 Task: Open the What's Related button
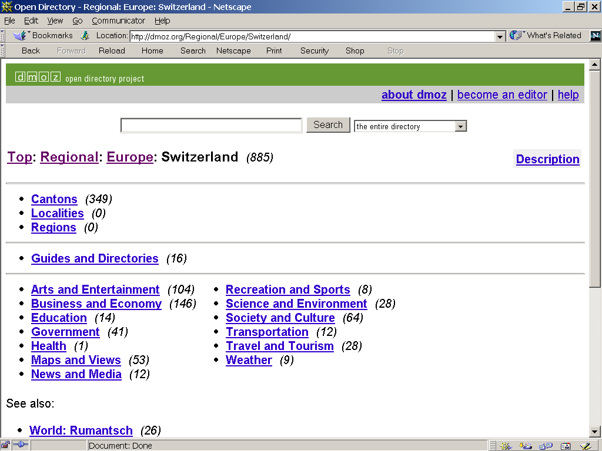pyautogui.click(x=546, y=36)
